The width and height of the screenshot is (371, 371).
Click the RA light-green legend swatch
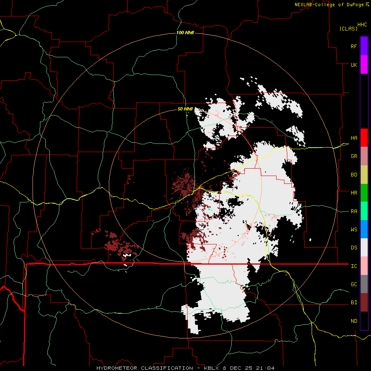point(364,211)
